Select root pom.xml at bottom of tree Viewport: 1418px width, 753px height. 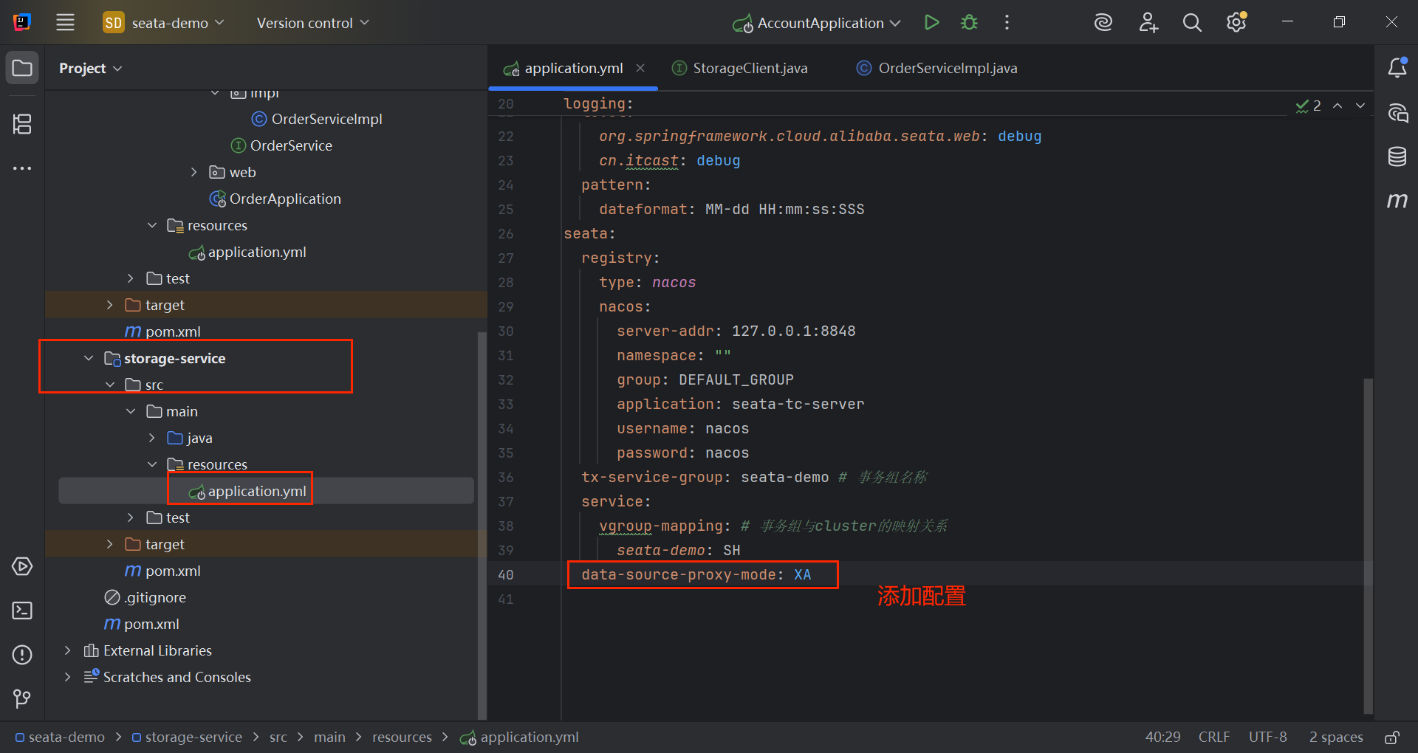coord(142,624)
